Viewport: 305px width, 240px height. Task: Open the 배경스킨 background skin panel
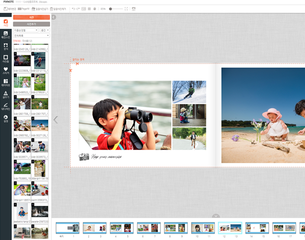coord(6,34)
